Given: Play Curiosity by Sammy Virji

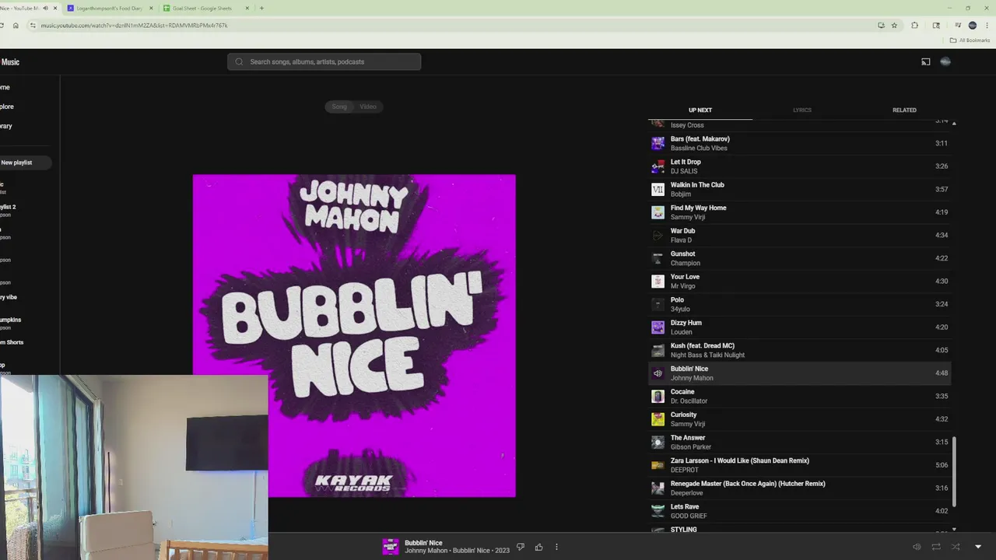Looking at the screenshot, I should 799,419.
